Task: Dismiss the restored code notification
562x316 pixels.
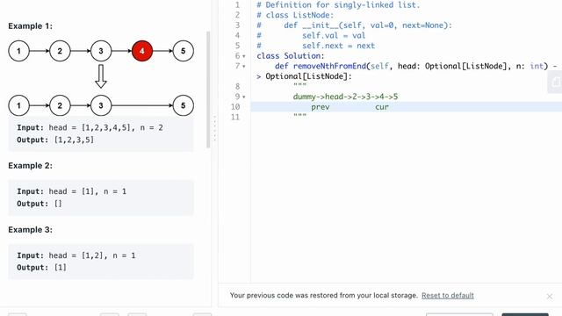Action: click(x=550, y=297)
